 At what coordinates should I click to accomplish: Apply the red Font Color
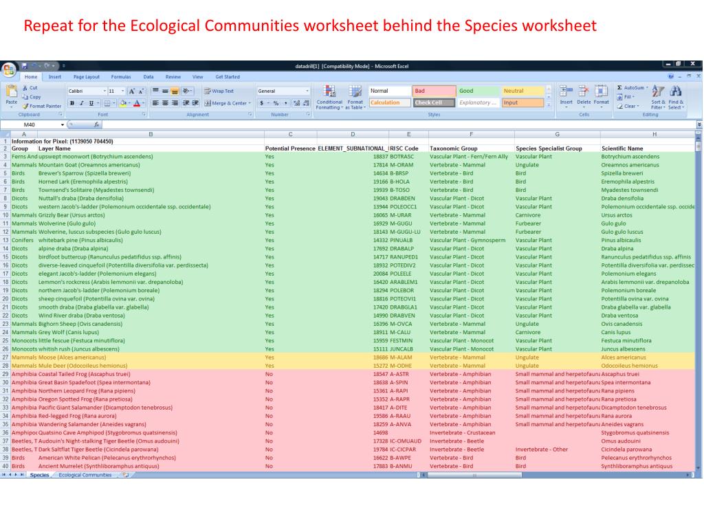click(137, 103)
